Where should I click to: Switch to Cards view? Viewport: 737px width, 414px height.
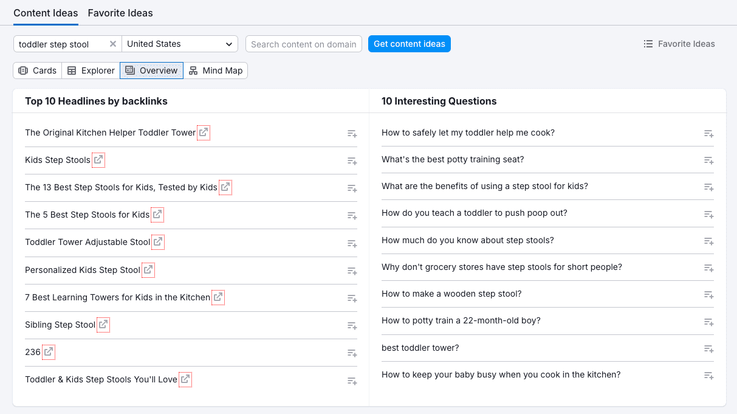38,71
